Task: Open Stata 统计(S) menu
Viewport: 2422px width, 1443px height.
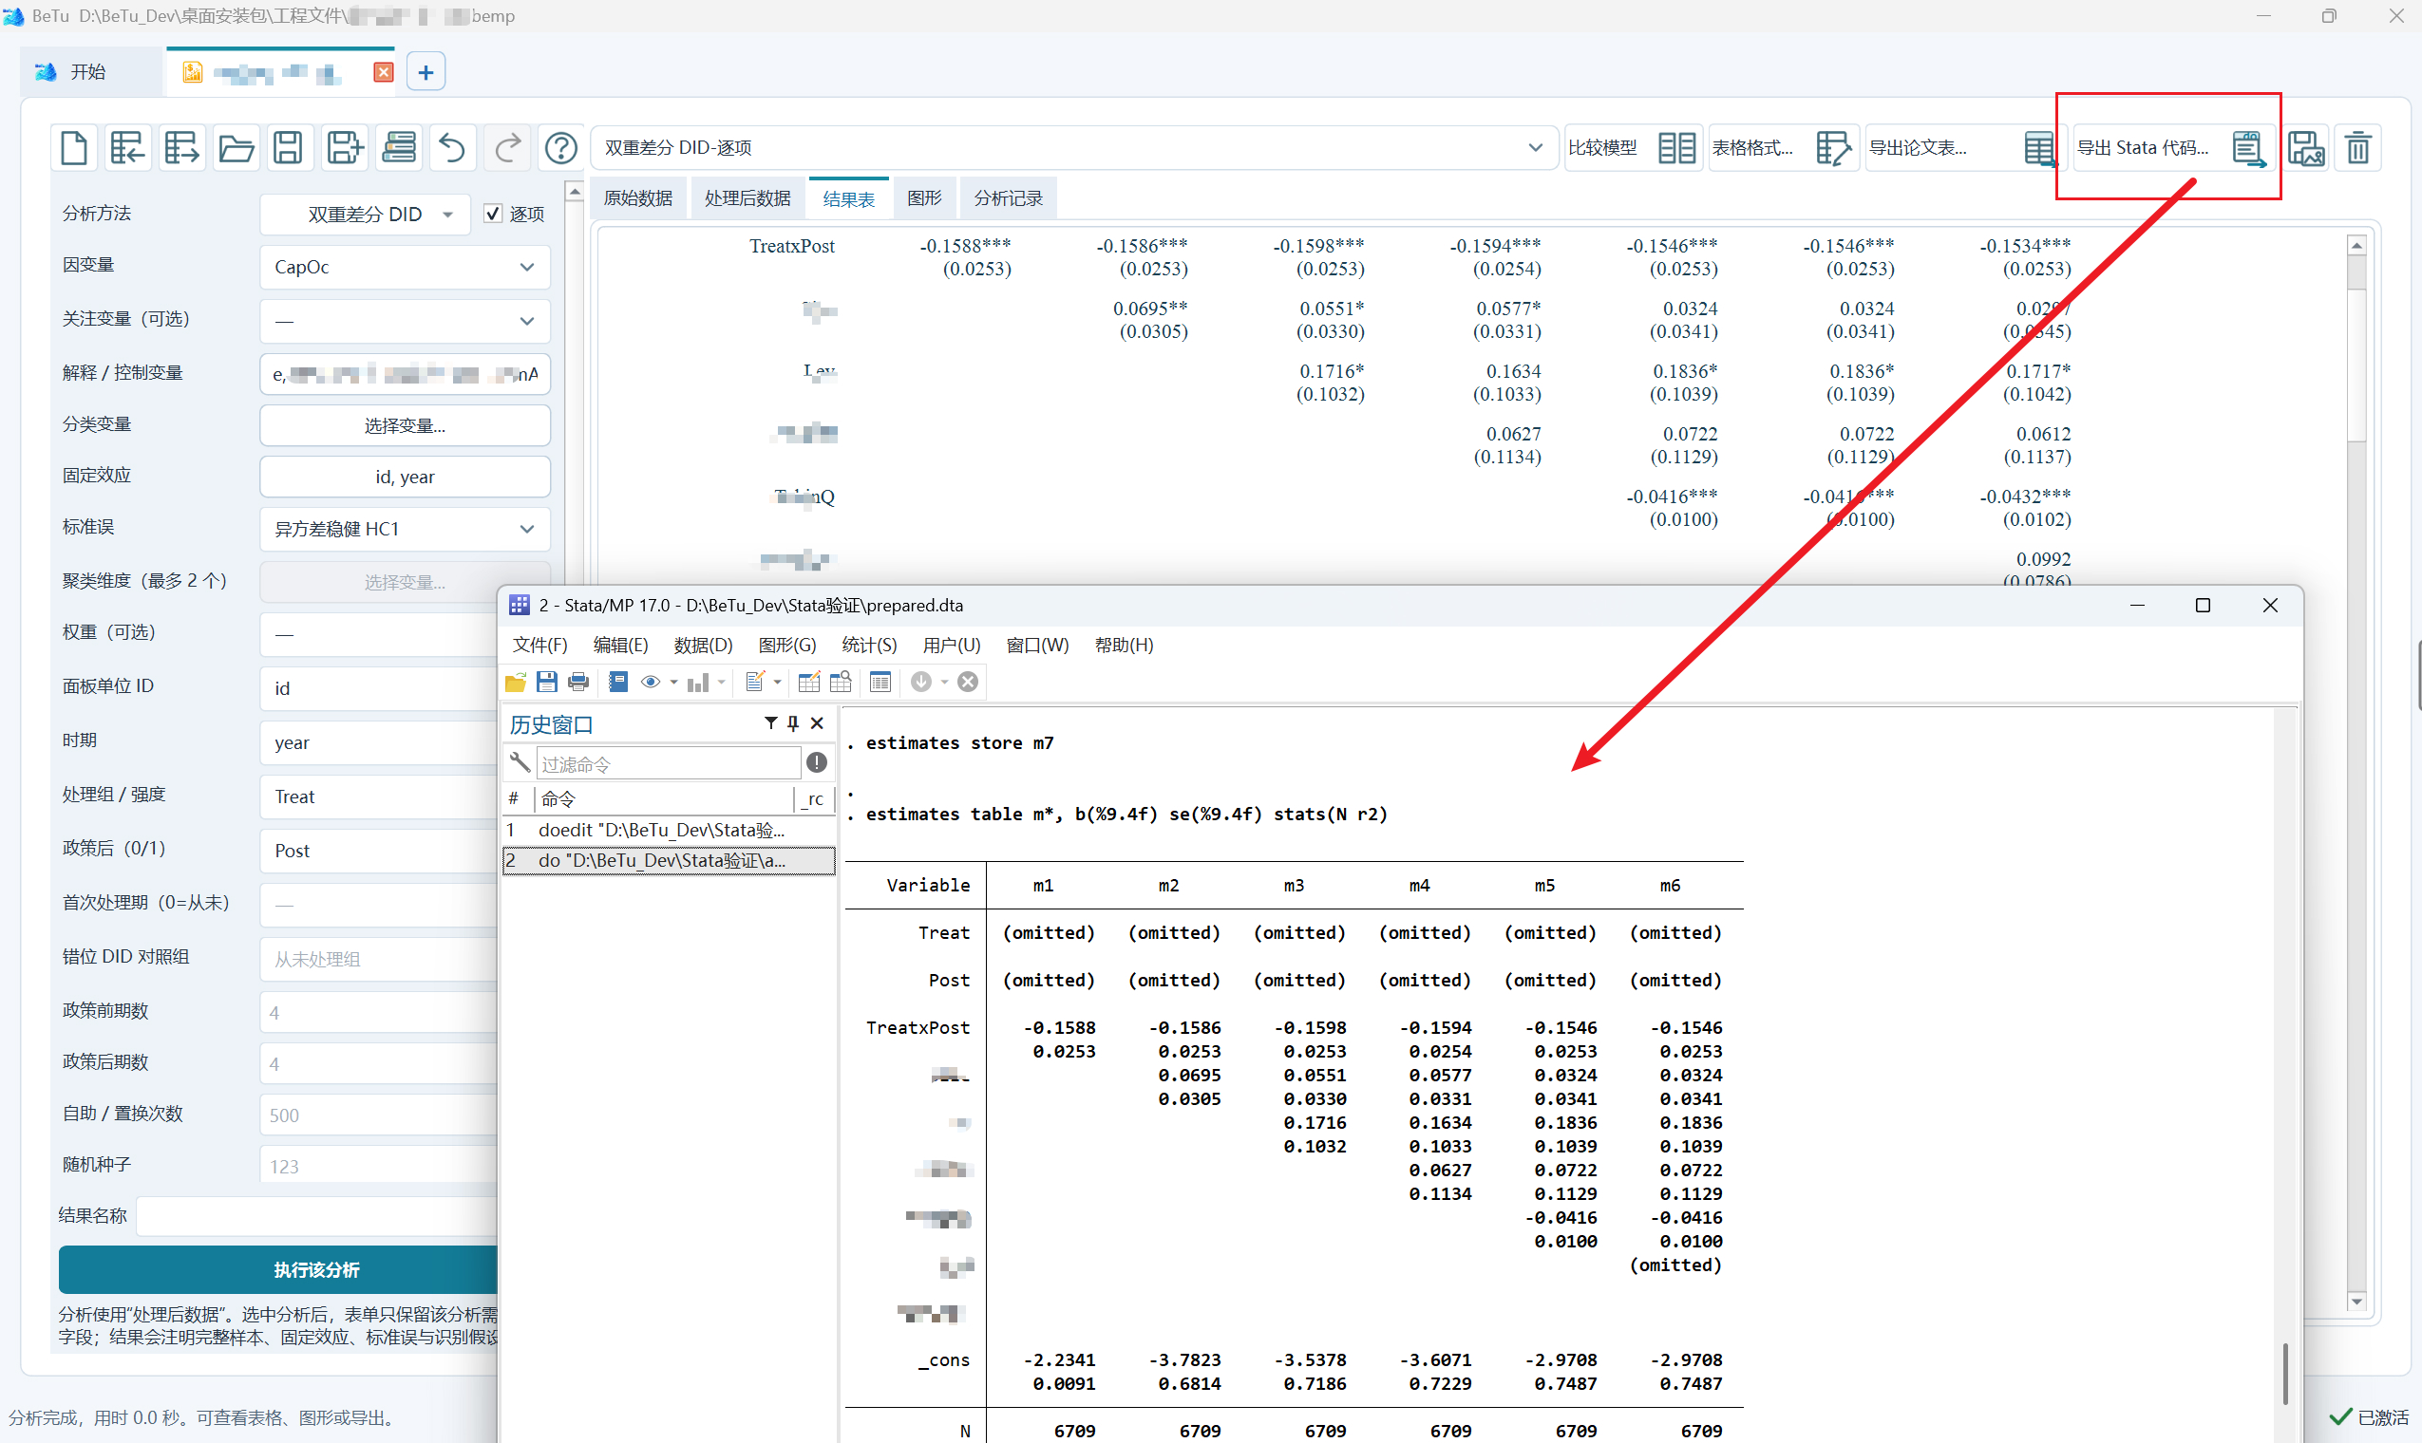Action: point(869,645)
